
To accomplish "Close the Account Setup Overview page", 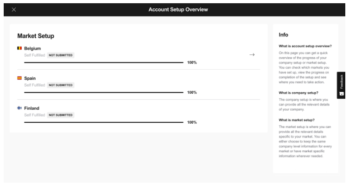I will [13, 10].
